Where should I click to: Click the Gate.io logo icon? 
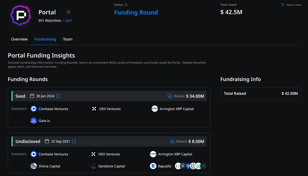[34, 121]
